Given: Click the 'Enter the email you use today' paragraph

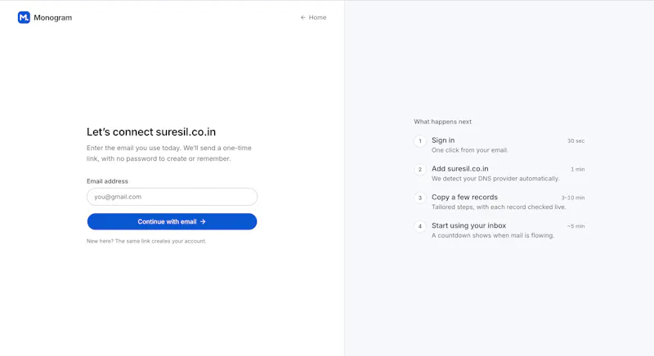Looking at the screenshot, I should pos(169,154).
